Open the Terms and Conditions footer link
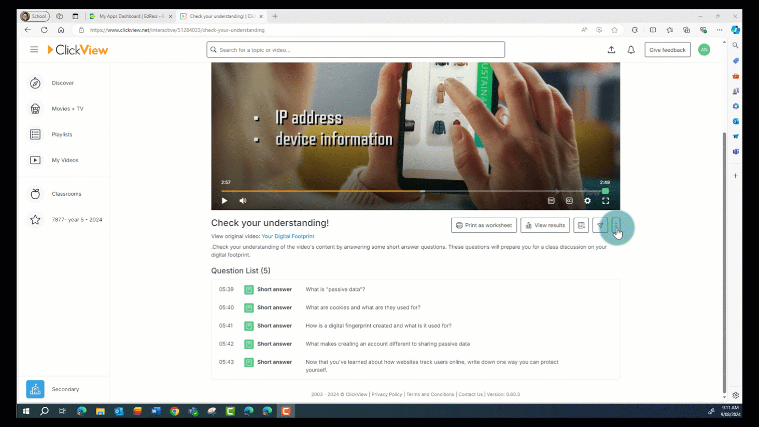The width and height of the screenshot is (759, 427). 430,394
